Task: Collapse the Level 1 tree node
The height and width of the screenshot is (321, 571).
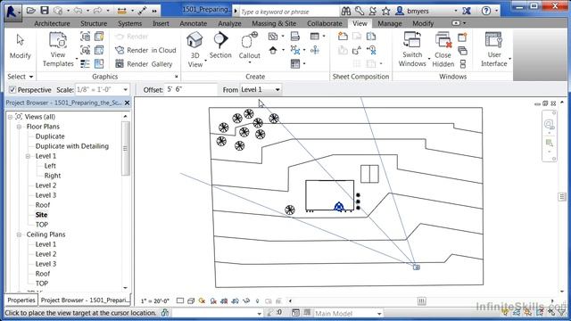Action: (28, 156)
